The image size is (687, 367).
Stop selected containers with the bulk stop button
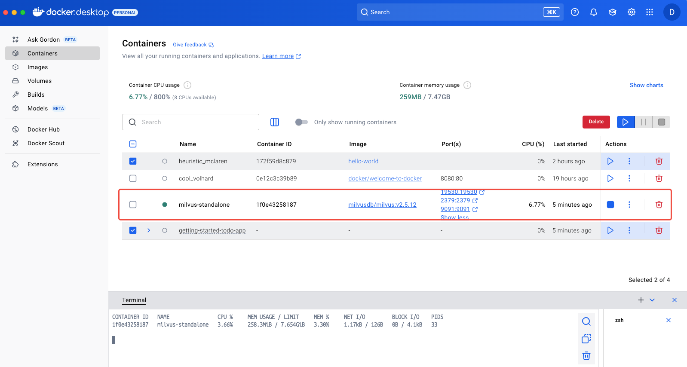pyautogui.click(x=661, y=122)
